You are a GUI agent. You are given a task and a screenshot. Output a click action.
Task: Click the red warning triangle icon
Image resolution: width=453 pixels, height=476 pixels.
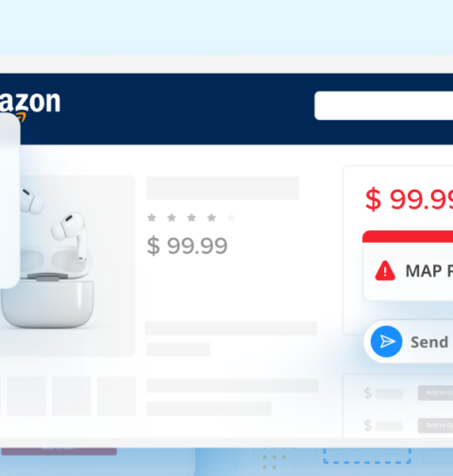385,271
